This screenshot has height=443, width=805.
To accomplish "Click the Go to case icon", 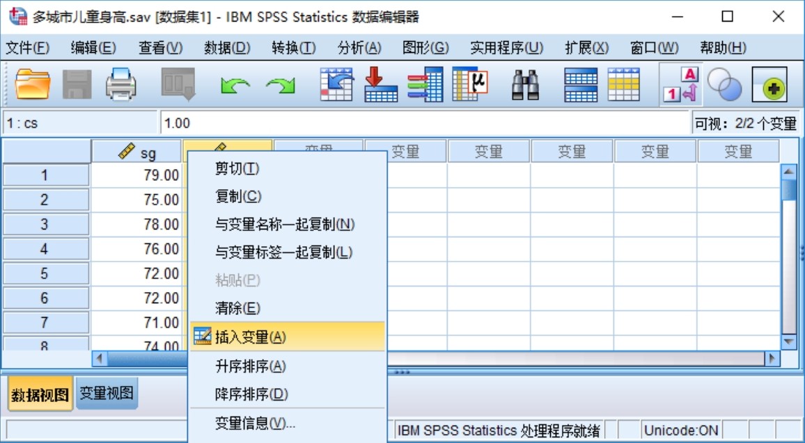I will [337, 84].
